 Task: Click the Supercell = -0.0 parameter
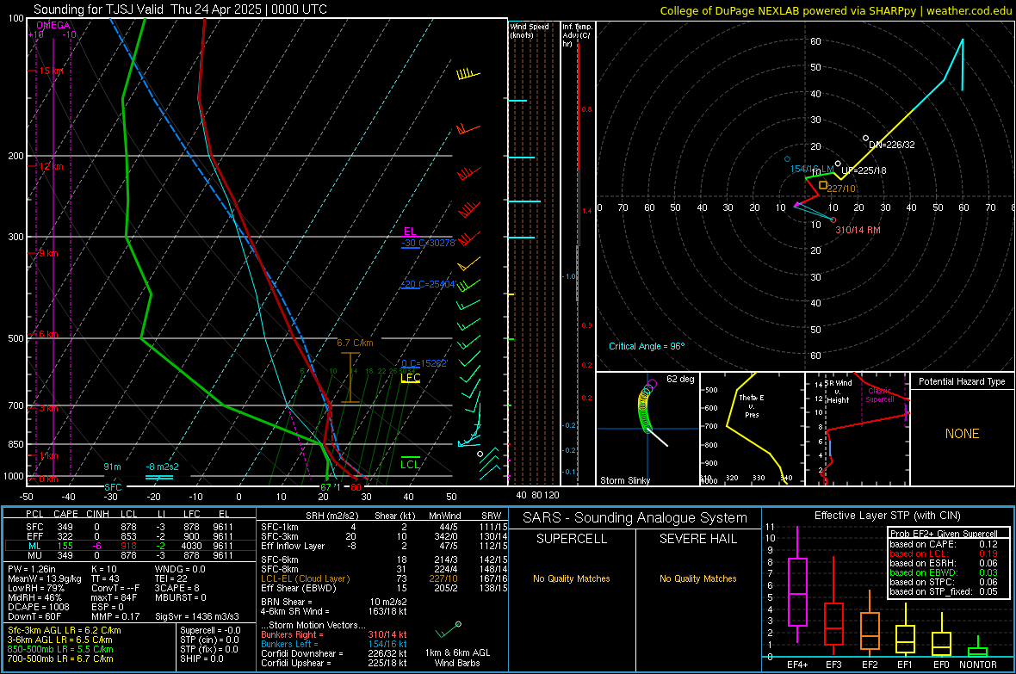tap(210, 631)
